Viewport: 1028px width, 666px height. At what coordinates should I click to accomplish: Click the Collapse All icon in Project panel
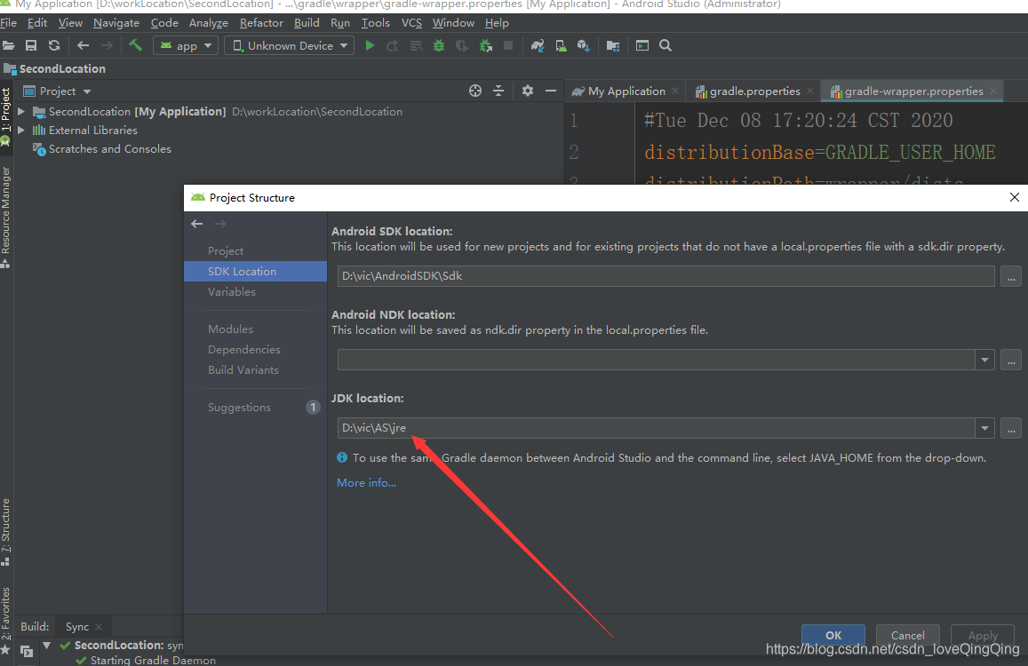coord(498,91)
